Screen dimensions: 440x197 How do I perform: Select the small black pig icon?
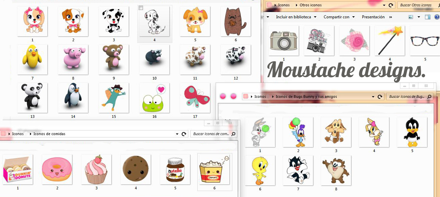(154, 60)
